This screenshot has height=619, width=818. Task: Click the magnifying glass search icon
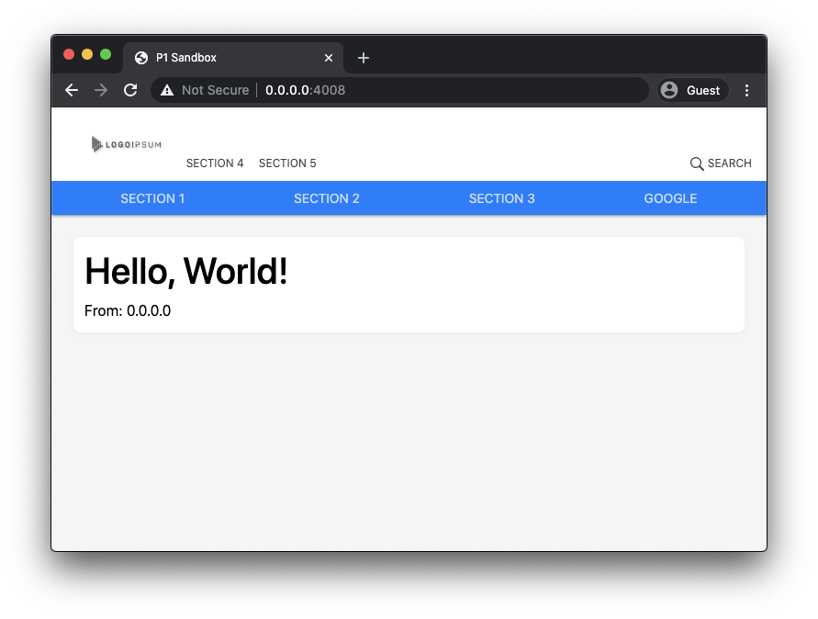click(697, 163)
